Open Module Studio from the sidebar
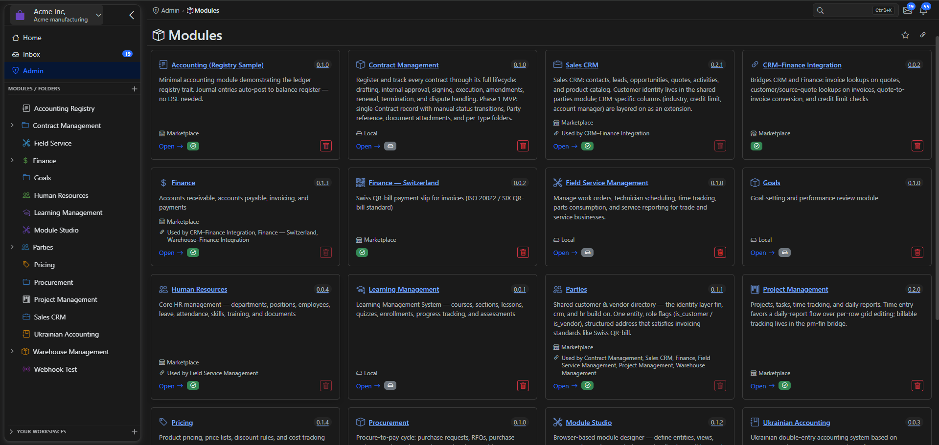 pyautogui.click(x=56, y=230)
